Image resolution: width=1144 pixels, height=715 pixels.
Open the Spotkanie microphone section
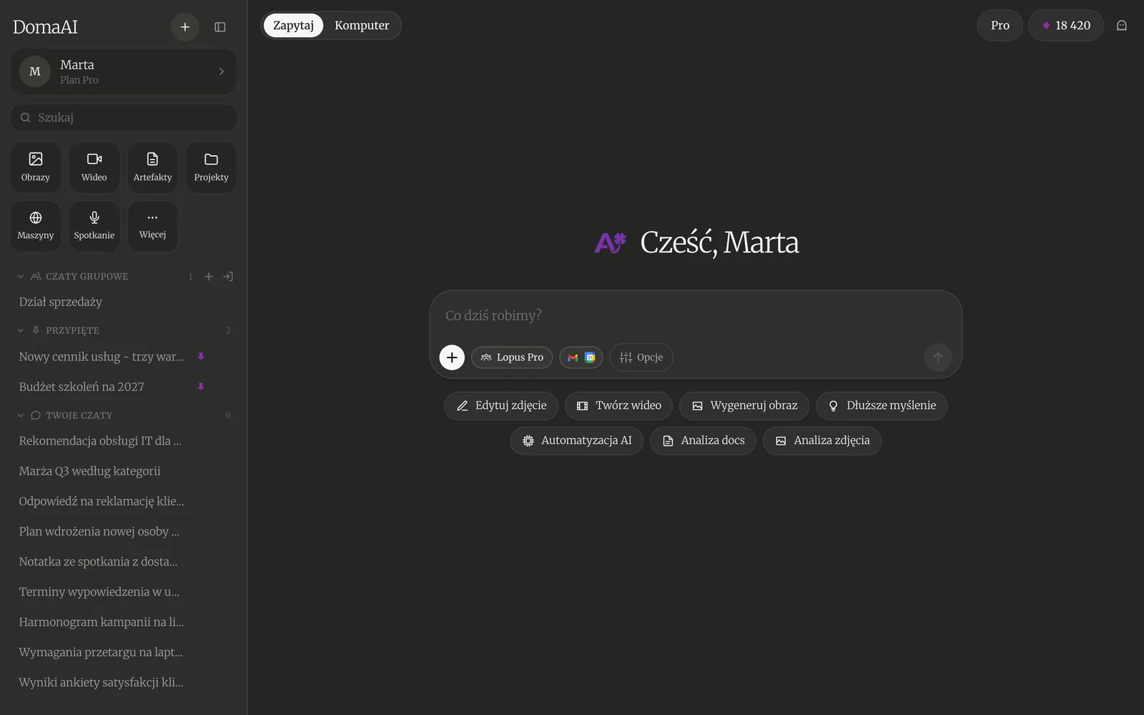tap(94, 226)
